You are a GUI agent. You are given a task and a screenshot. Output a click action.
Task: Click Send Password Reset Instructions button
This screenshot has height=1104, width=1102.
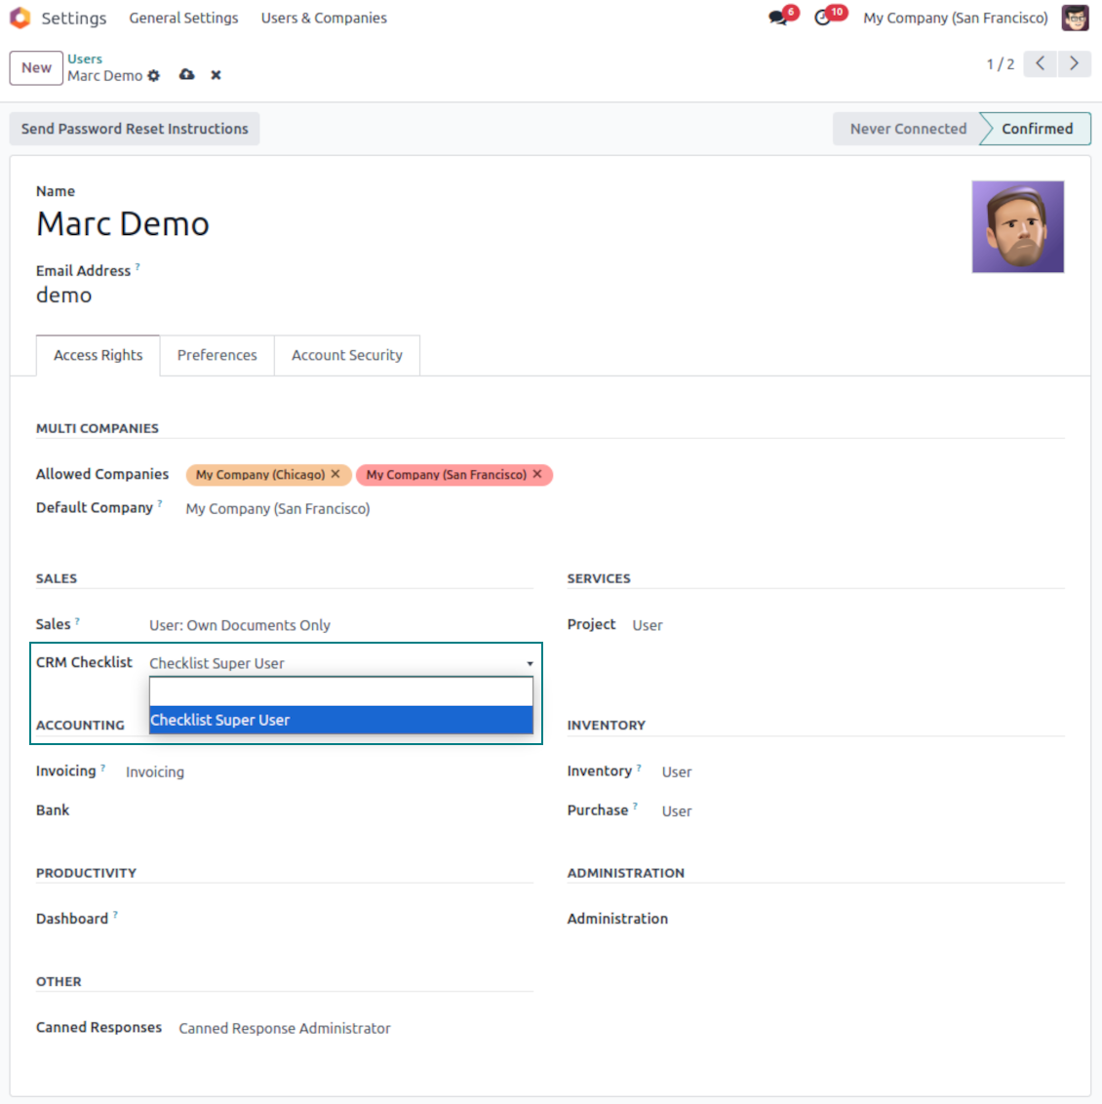tap(135, 129)
